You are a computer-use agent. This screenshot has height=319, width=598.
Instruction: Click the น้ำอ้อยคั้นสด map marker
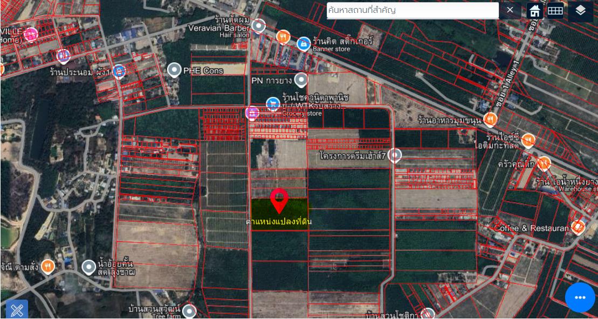[x=89, y=266]
